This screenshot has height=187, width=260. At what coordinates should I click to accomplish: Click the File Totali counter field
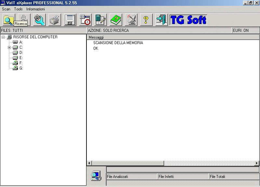pos(234,177)
